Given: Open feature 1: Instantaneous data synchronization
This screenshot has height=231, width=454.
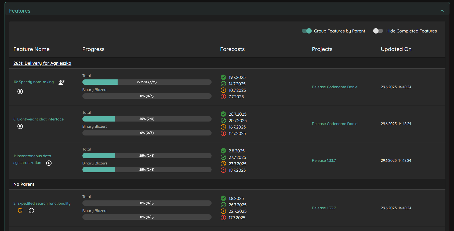Looking at the screenshot, I should click(32, 159).
